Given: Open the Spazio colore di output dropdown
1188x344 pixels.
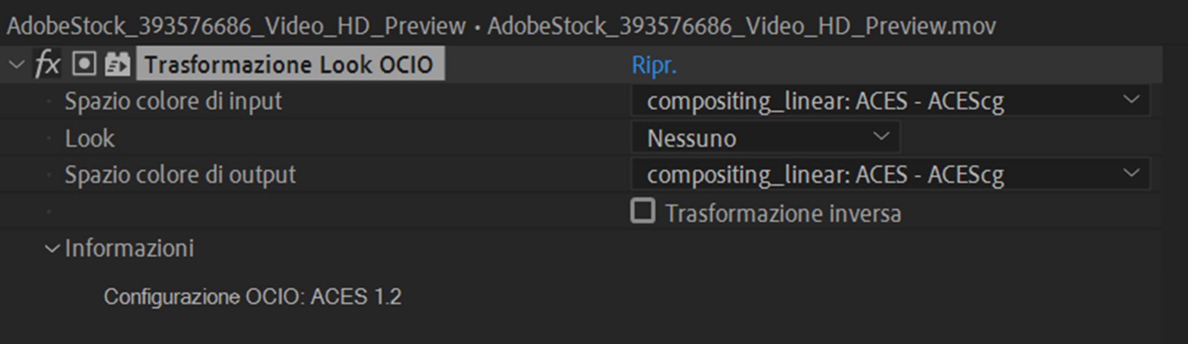Looking at the screenshot, I should (890, 174).
